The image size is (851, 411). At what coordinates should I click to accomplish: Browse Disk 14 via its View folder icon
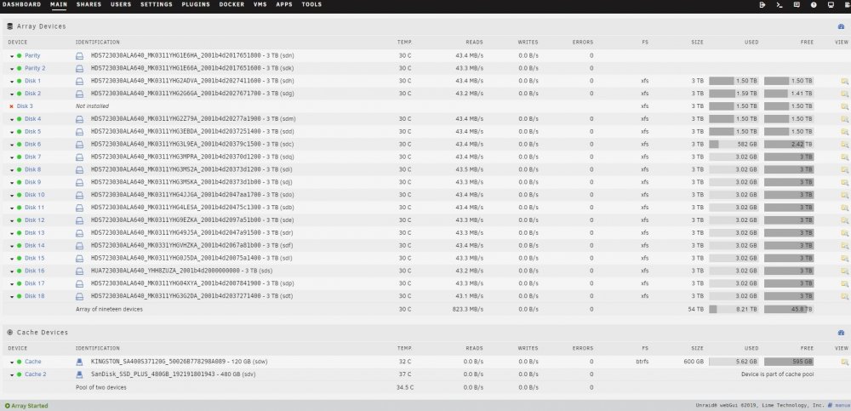[844, 245]
